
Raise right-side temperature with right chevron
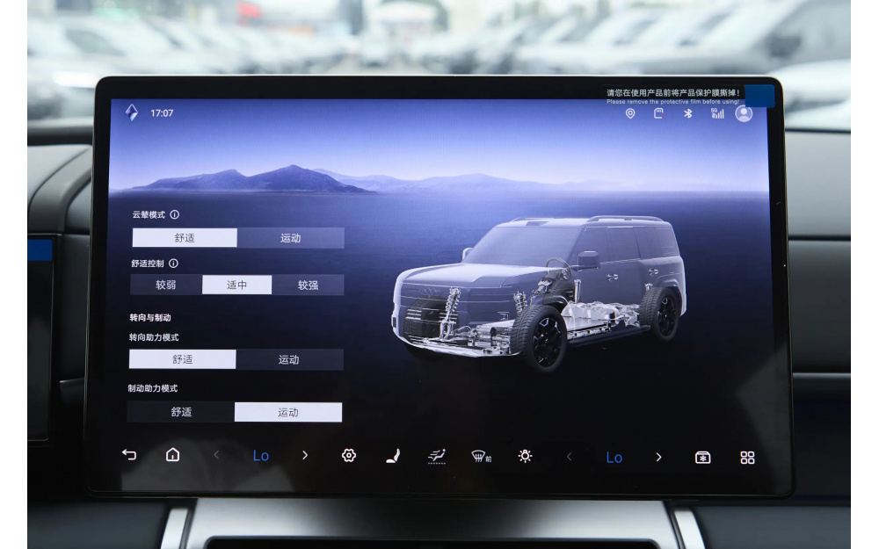pos(658,457)
